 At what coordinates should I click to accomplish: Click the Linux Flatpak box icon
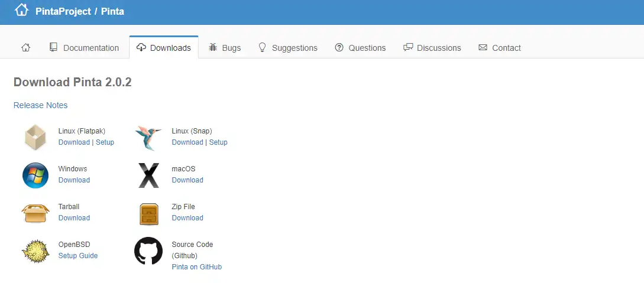[35, 138]
